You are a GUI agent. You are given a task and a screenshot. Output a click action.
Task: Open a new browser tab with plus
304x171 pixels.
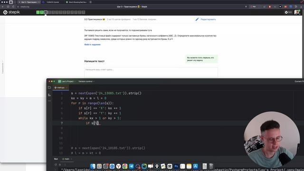[x=91, y=2]
